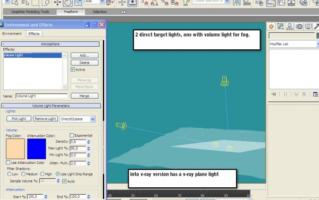The image size is (319, 200).
Task: Switch to the Effects tab
Action: pyautogui.click(x=34, y=34)
